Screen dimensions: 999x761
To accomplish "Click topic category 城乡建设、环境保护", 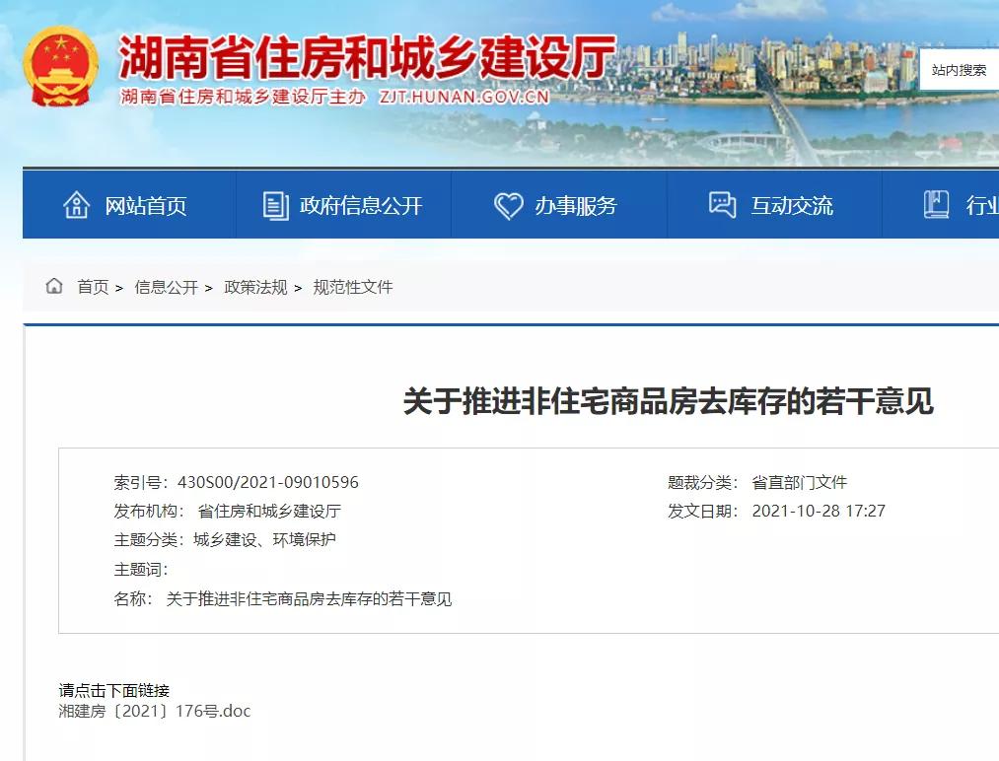I will pyautogui.click(x=264, y=540).
